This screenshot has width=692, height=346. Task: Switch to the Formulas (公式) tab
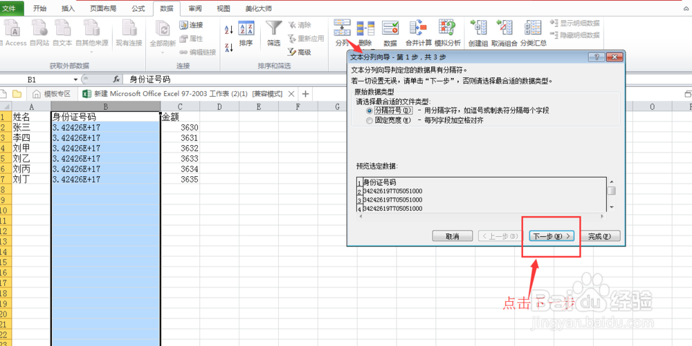click(x=138, y=8)
